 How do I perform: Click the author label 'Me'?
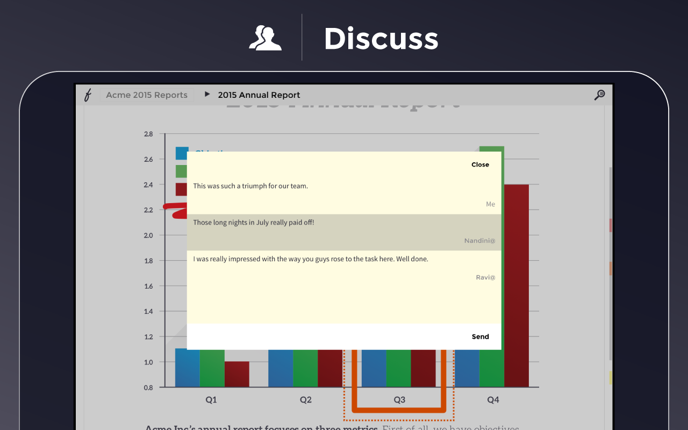tap(490, 204)
